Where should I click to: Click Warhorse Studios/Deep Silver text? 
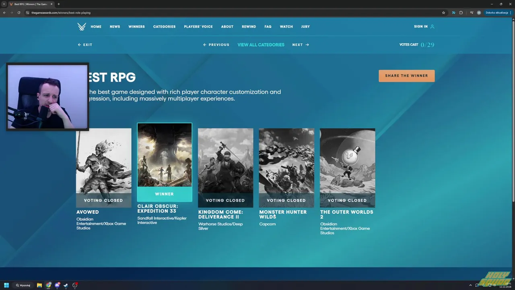(220, 226)
